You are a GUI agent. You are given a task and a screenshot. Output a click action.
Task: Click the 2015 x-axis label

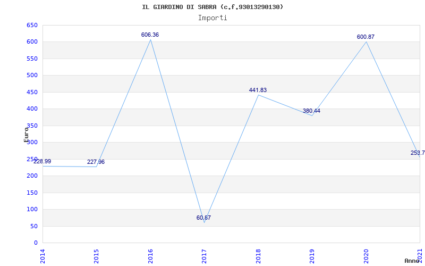pos(96,256)
